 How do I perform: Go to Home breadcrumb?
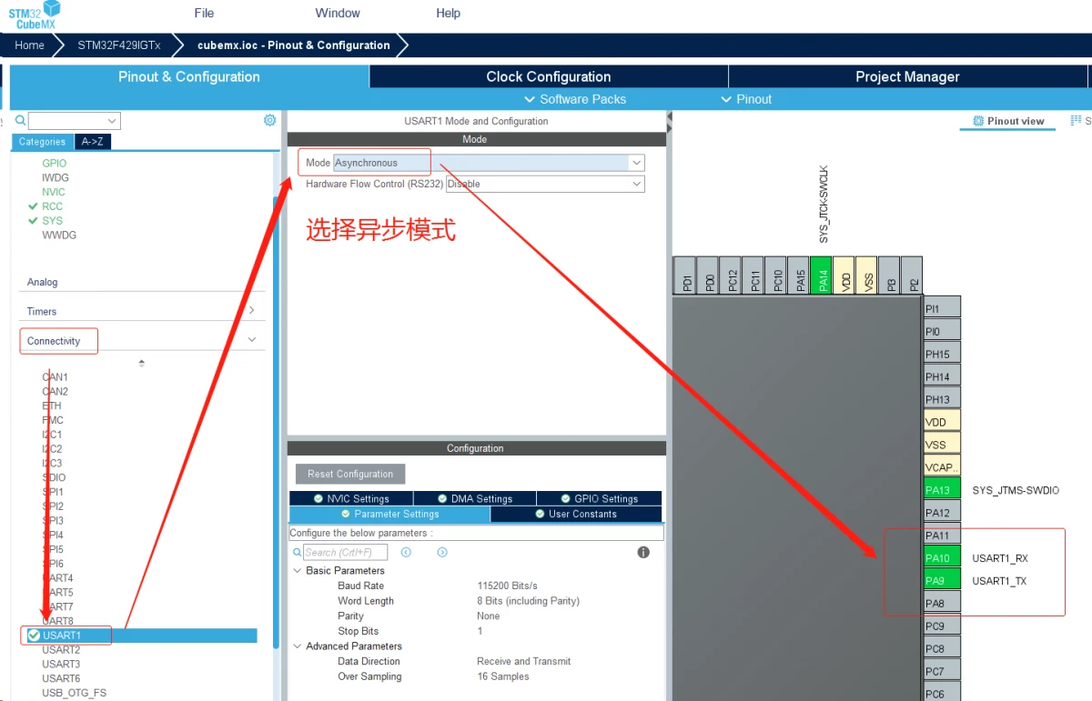[29, 45]
